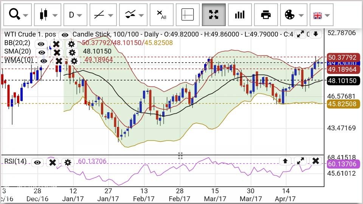Toggle visibility of WMA(10) indicator

[x=44, y=61]
